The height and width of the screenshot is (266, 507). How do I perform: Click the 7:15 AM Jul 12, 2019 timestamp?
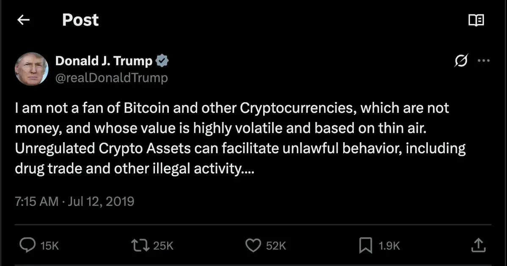coord(74,201)
